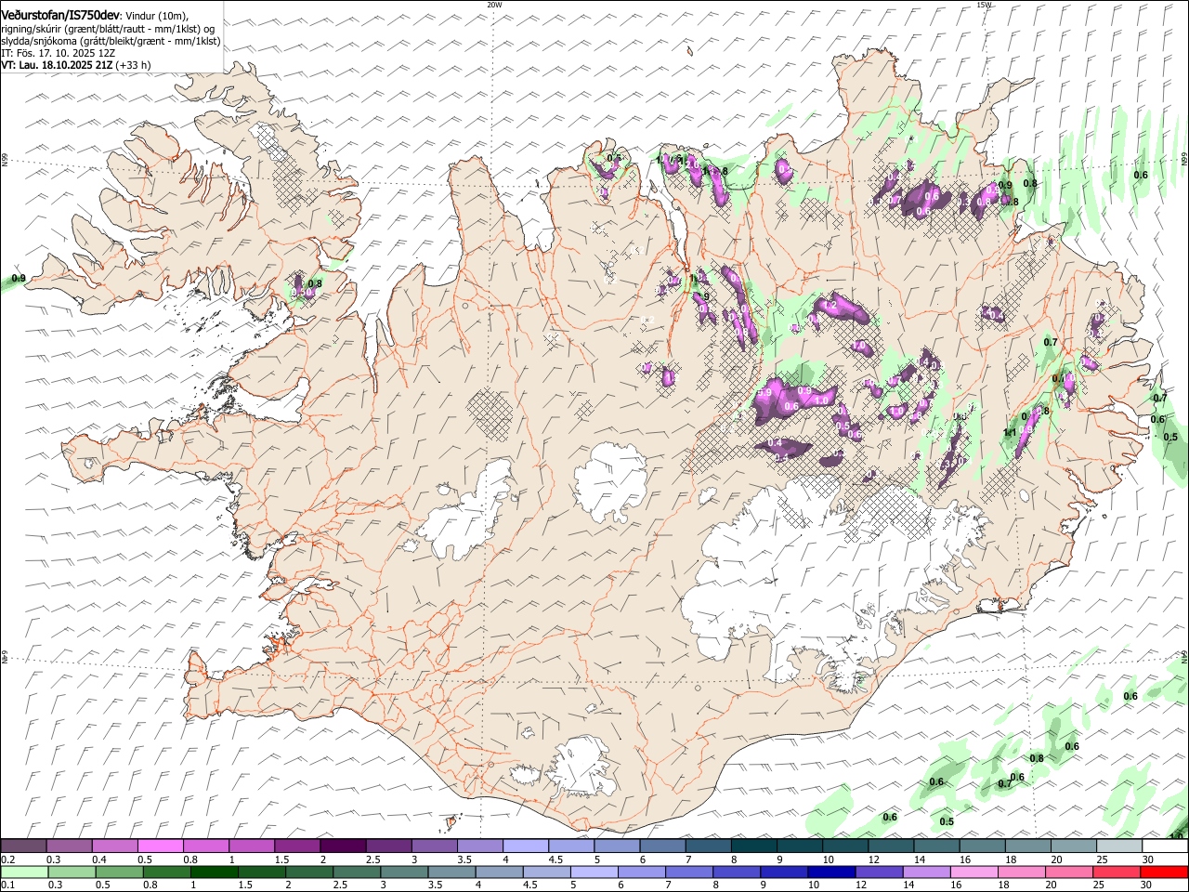Viewport: 1189px width, 892px height.
Task: Click the 0.1 label on the rain scale
Action: pyautogui.click(x=7, y=885)
